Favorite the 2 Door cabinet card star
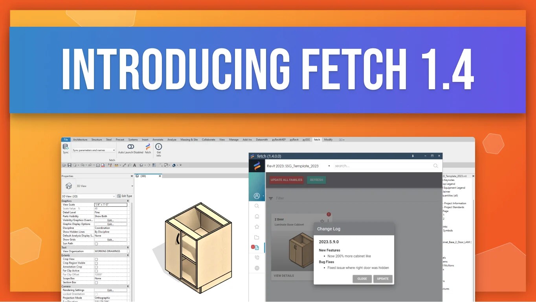This screenshot has width=536, height=302. pos(322,221)
